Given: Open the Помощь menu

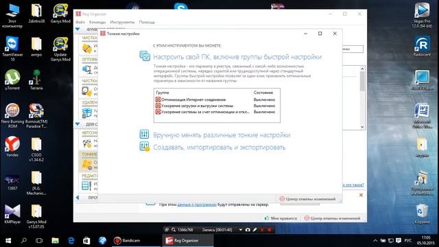Looking at the screenshot, I should pyautogui.click(x=147, y=22).
